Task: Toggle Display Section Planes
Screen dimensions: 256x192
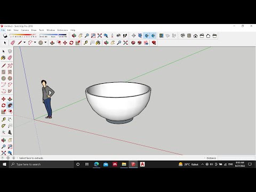Action: 140,36
